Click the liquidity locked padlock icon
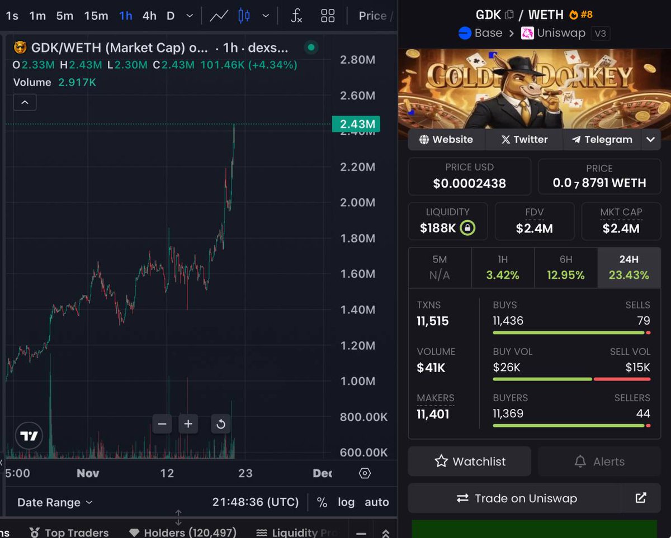Viewport: 671px width, 538px height. pyautogui.click(x=467, y=228)
